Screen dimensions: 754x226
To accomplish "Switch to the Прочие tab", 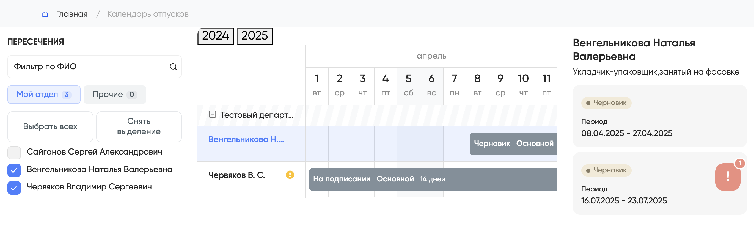I will coord(114,94).
